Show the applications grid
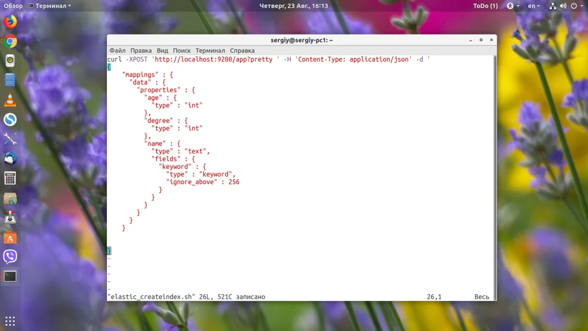 [10, 321]
